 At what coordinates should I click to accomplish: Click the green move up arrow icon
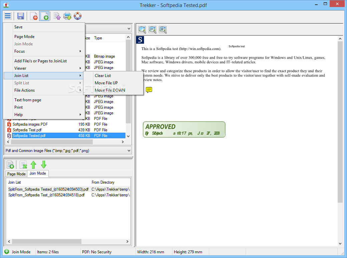point(33,165)
